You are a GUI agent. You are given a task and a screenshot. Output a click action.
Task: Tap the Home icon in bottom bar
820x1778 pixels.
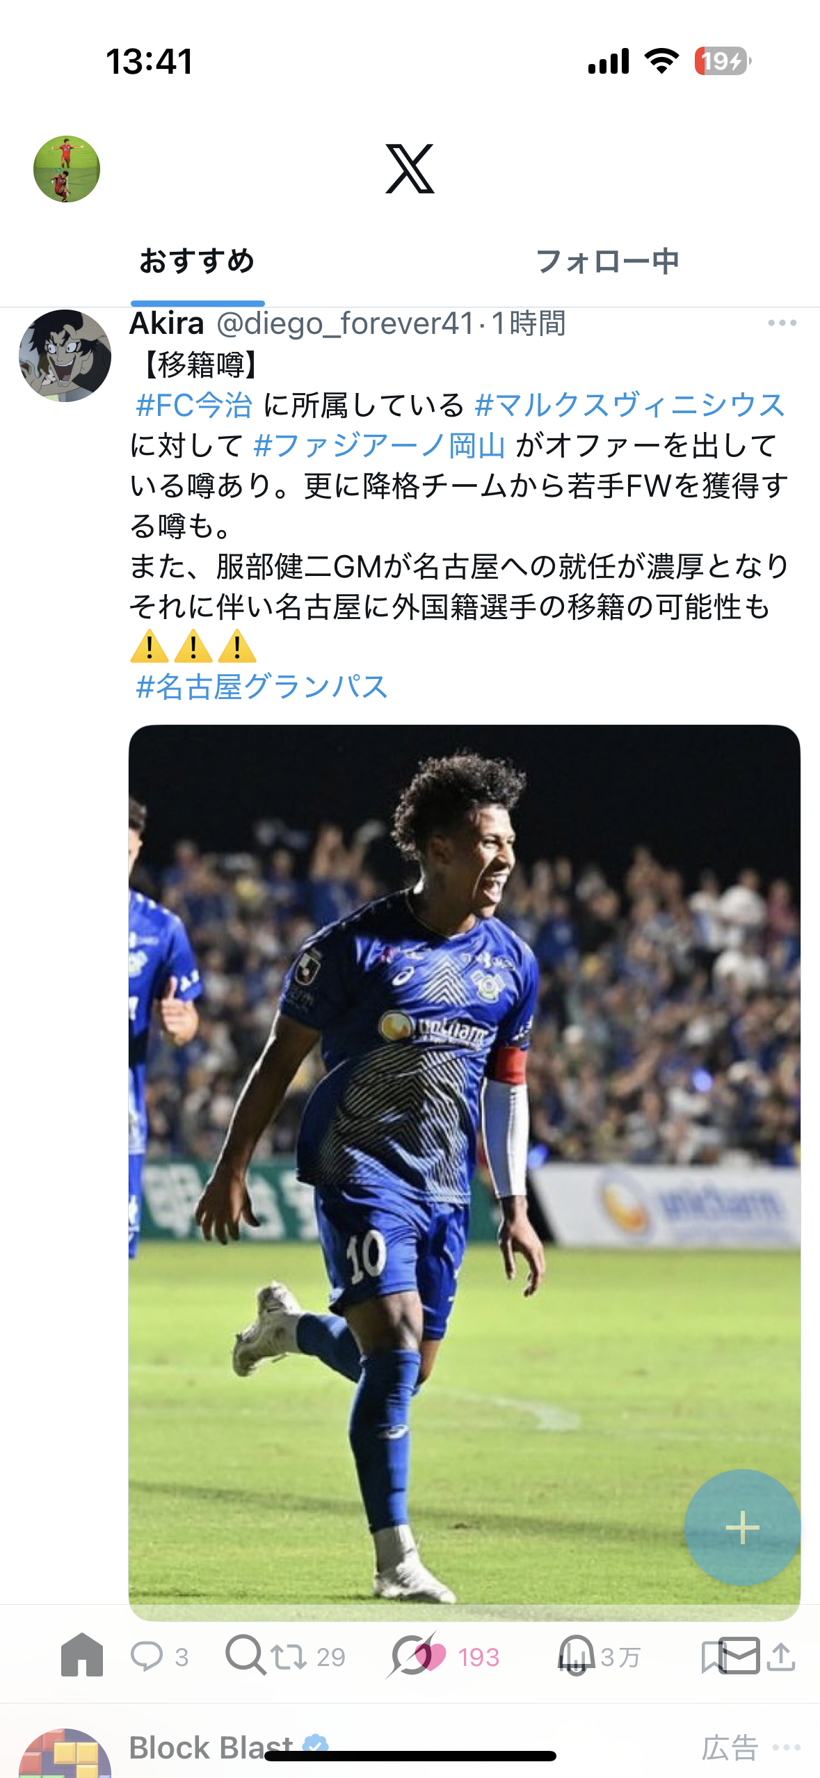[82, 1655]
